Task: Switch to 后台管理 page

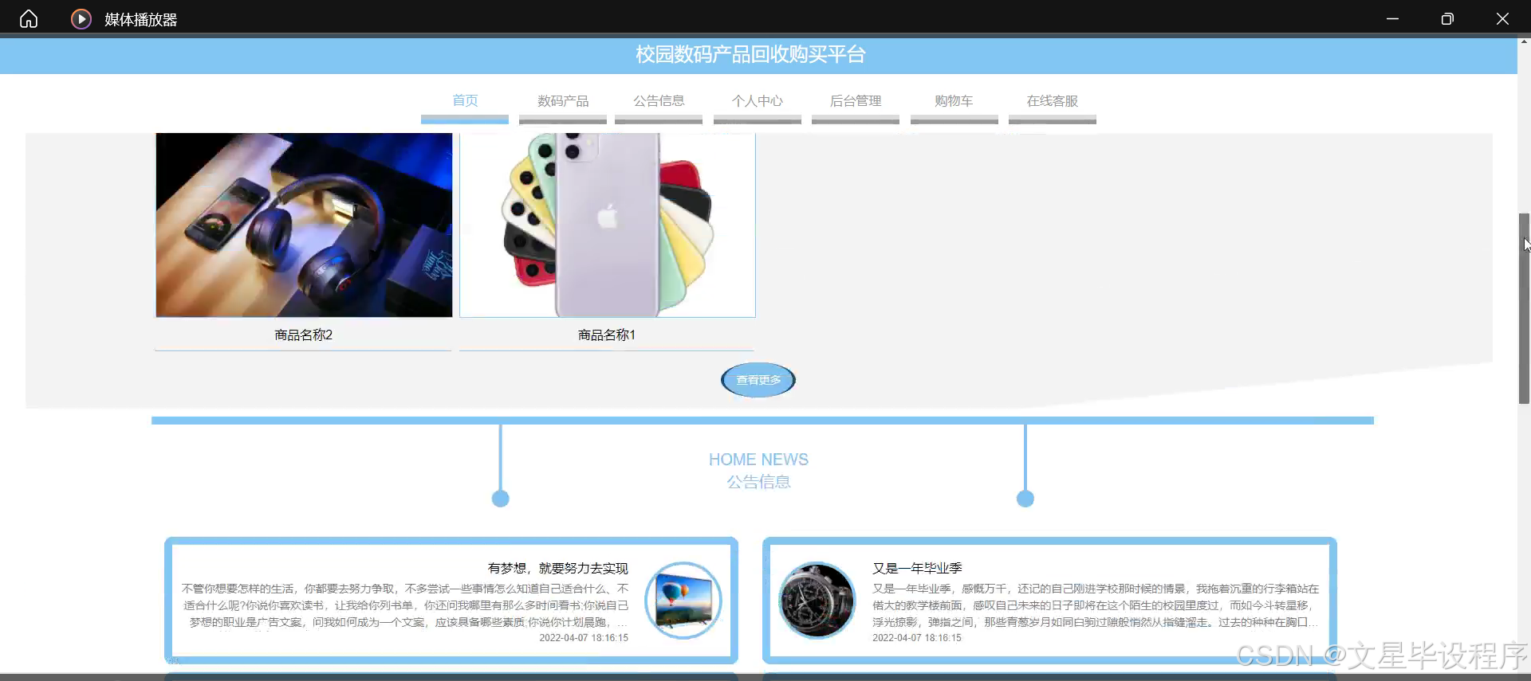Action: tap(856, 100)
